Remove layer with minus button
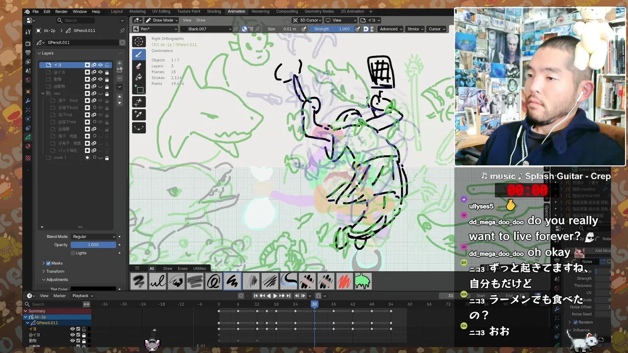Image resolution: width=628 pixels, height=353 pixels. [x=119, y=78]
